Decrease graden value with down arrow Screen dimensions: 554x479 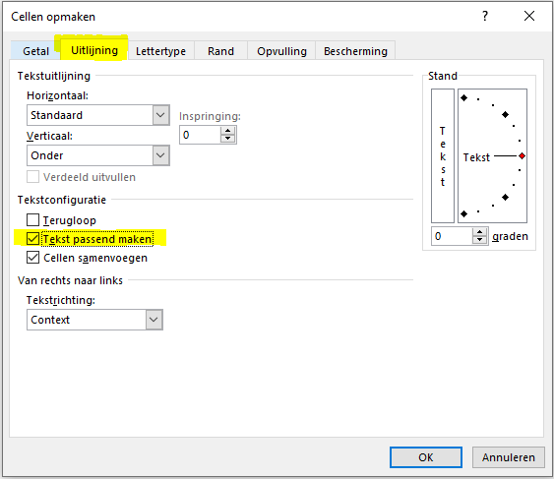point(479,240)
